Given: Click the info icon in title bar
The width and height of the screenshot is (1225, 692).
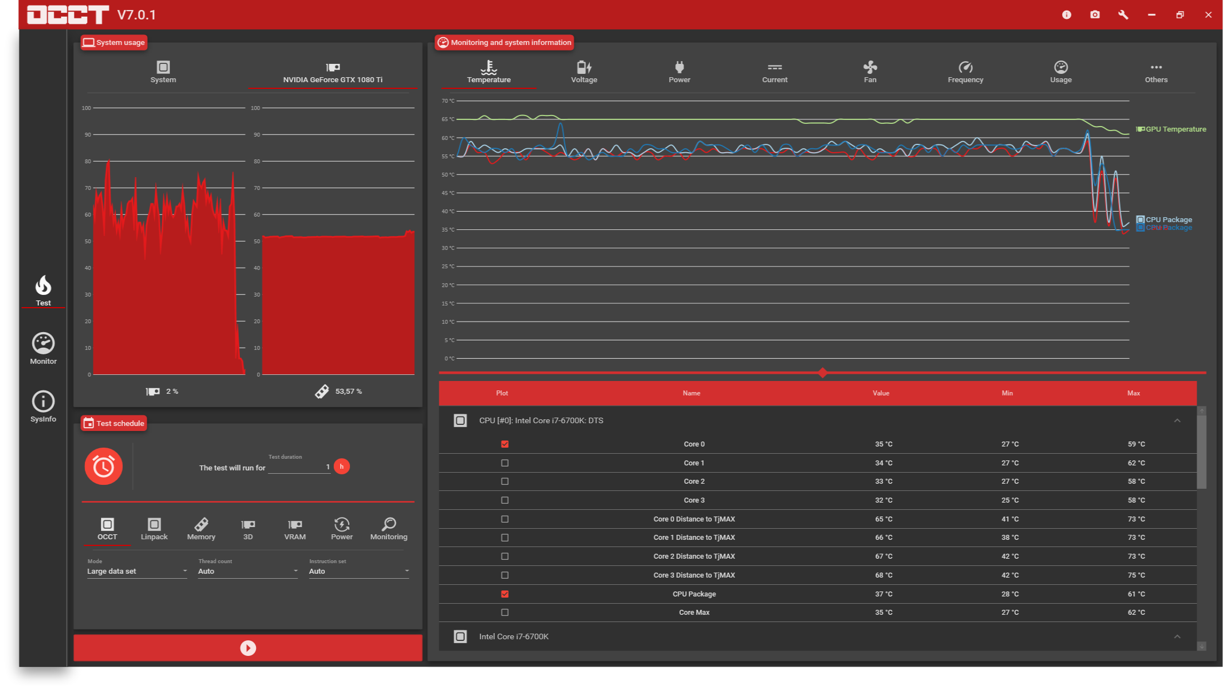Looking at the screenshot, I should [1066, 15].
